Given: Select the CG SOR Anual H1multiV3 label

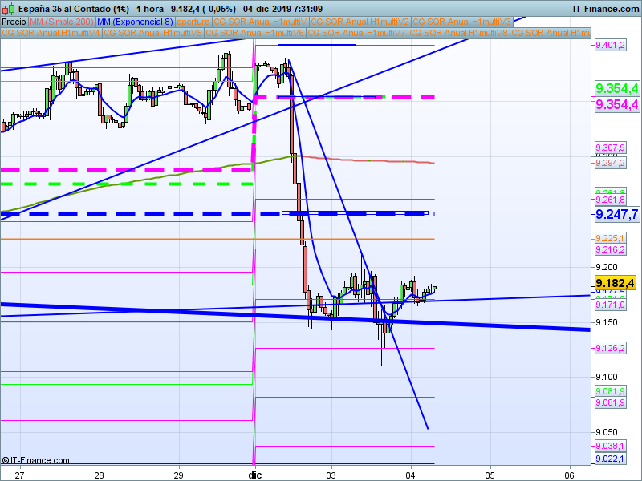Looking at the screenshot, I should coord(460,22).
